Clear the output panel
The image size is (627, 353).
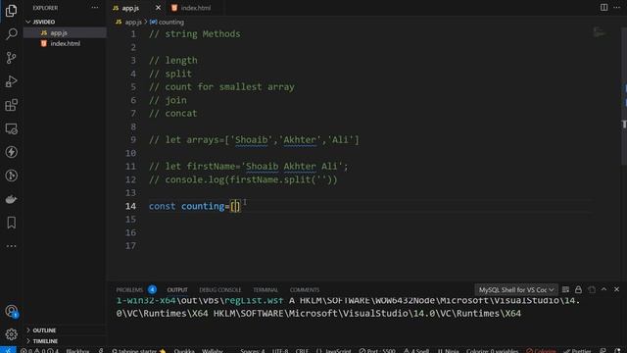pyautogui.click(x=565, y=289)
